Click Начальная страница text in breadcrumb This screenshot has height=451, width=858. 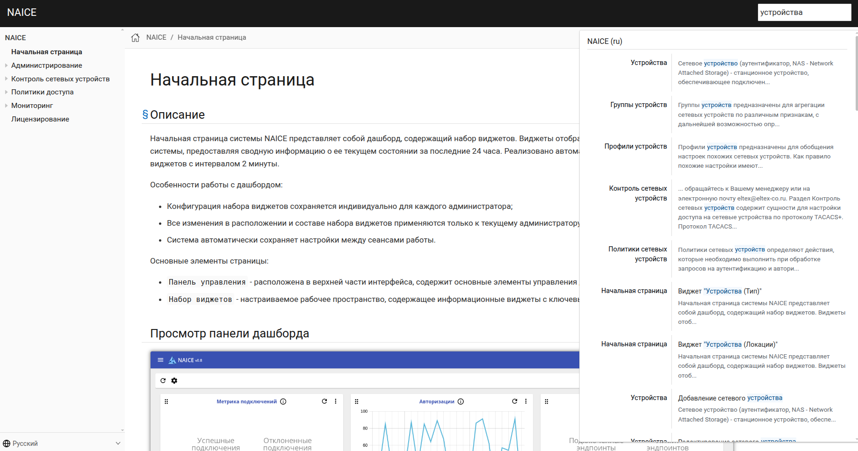[x=212, y=37]
